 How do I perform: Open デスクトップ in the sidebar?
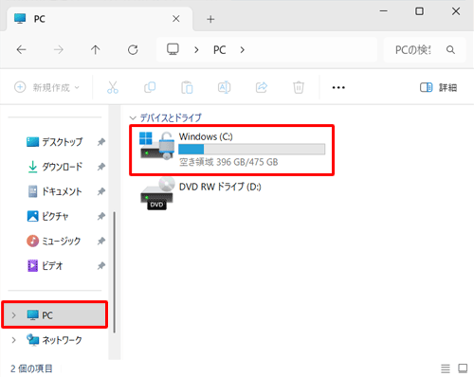click(x=54, y=142)
